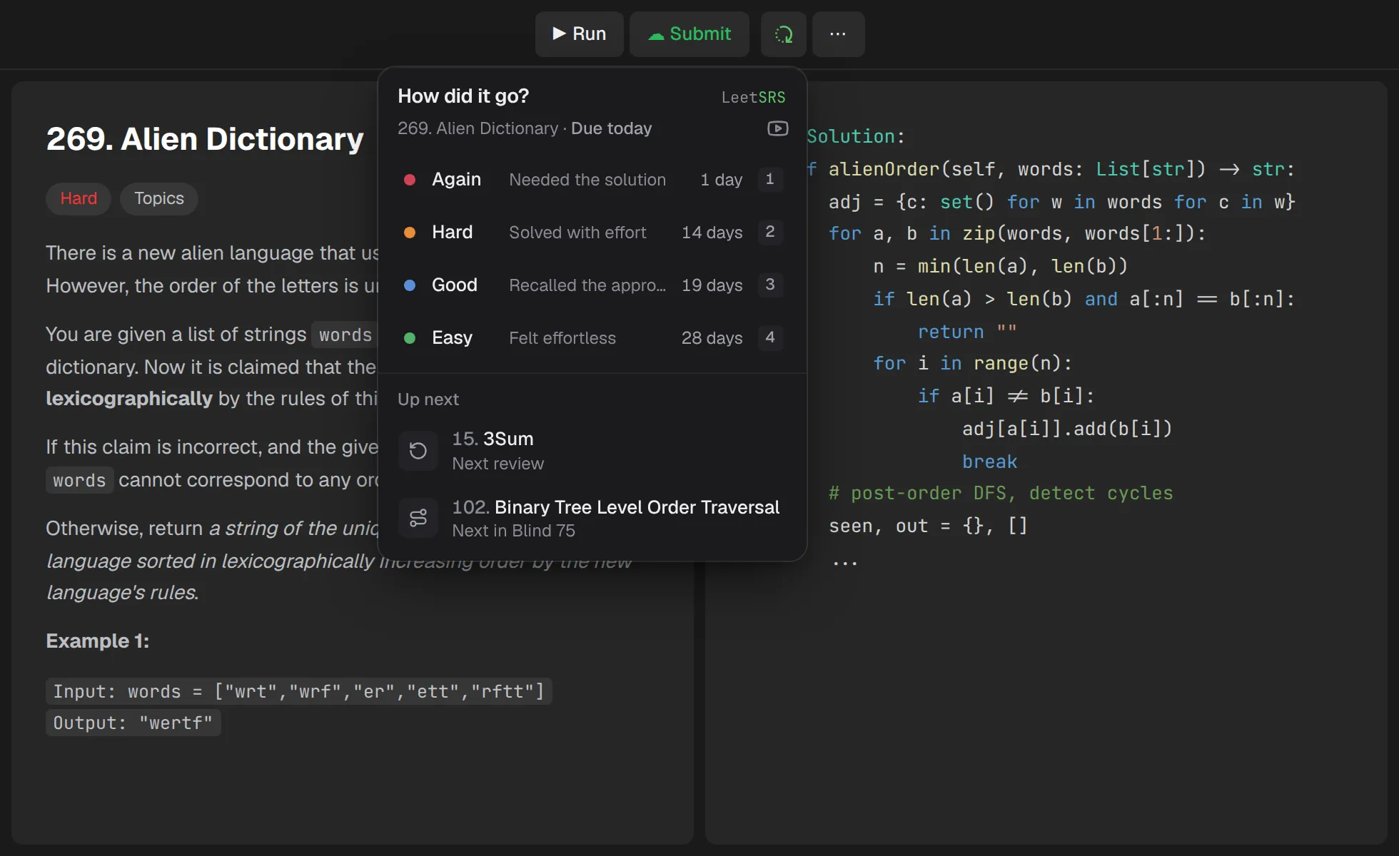The image size is (1399, 856).
Task: Click the 'for i in range(n):' line
Action: pos(972,363)
